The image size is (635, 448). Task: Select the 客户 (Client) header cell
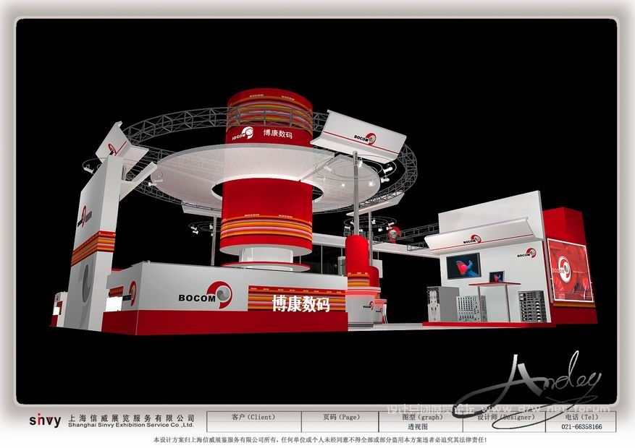pos(253,417)
